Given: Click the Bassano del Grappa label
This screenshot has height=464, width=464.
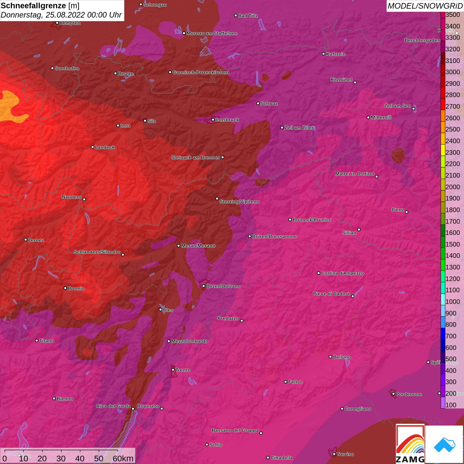Looking at the screenshot, I should coord(235,430).
